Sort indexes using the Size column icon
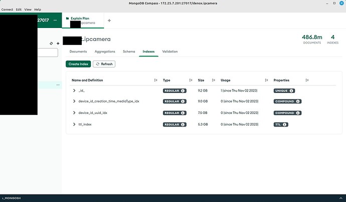This screenshot has height=202, width=346. [214, 80]
